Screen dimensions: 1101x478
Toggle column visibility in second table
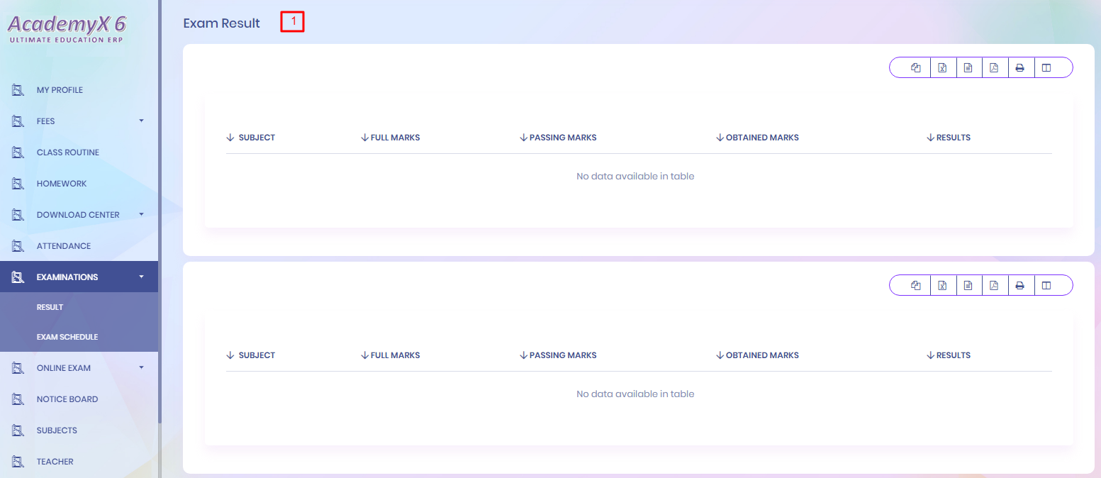[x=1046, y=286]
